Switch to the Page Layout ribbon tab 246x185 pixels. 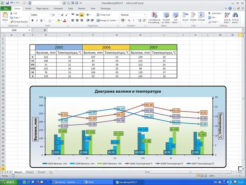[42, 8]
